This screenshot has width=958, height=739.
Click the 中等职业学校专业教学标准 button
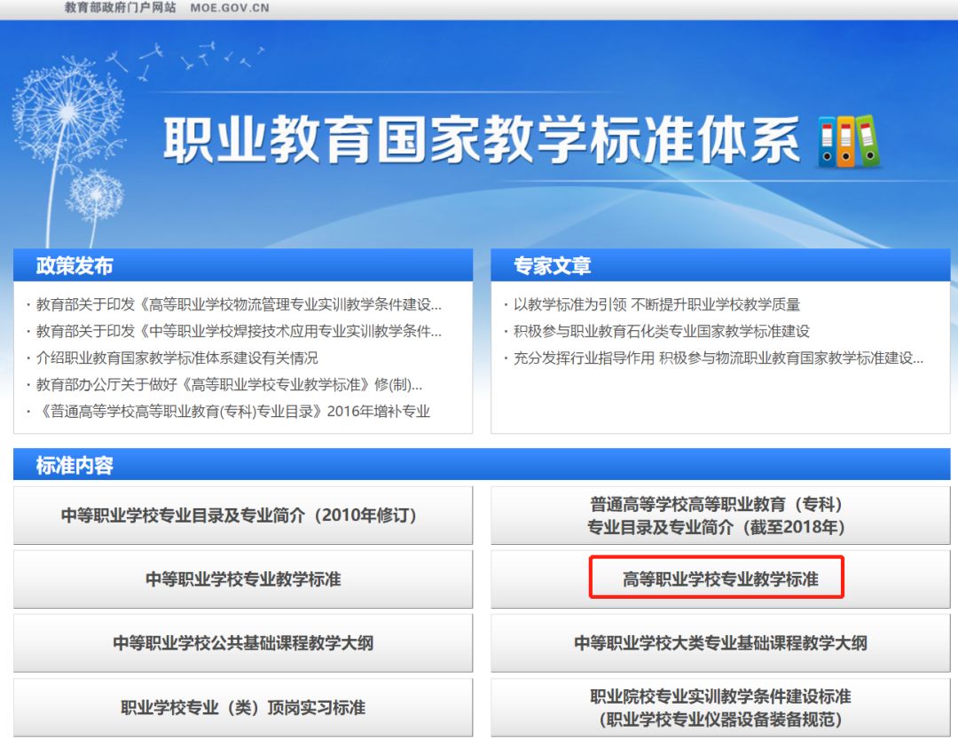pos(243,579)
